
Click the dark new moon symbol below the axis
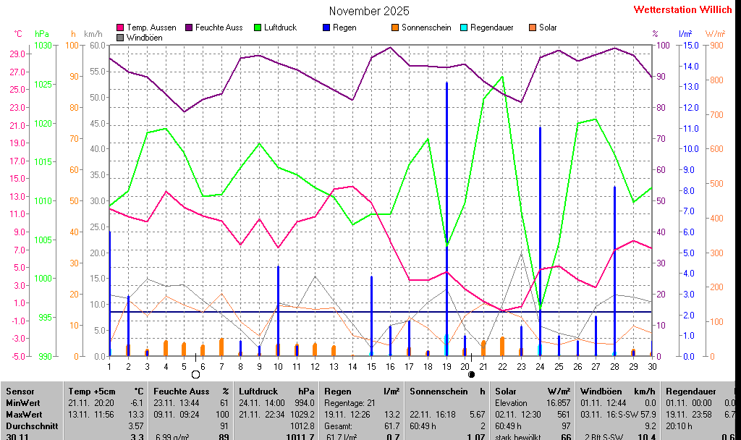coord(472,375)
